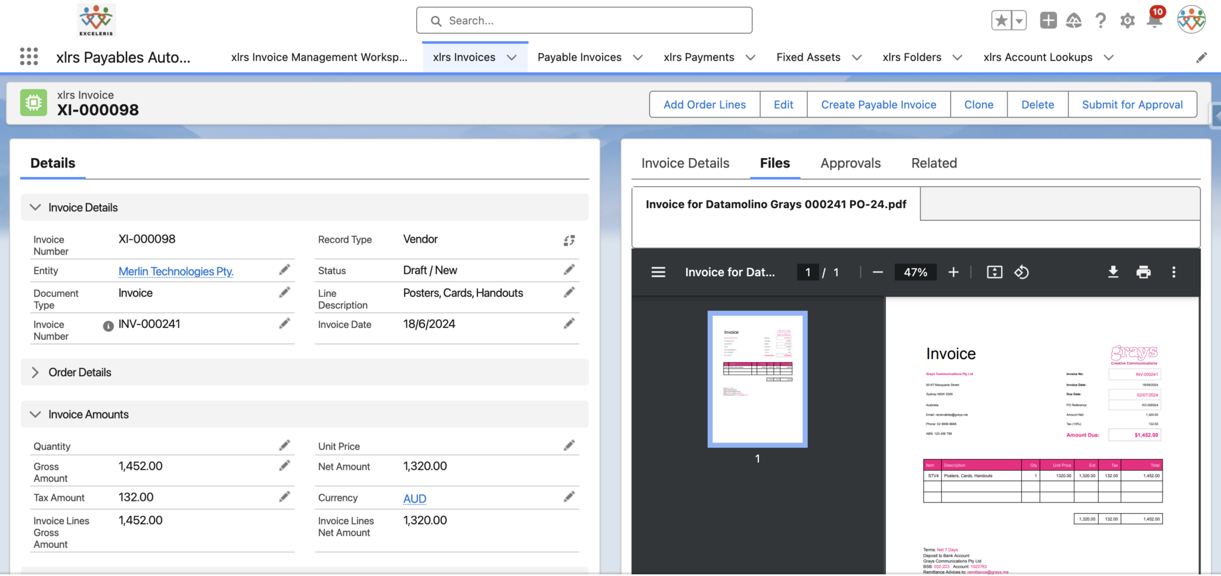Open the AUD currency link
This screenshot has height=576, width=1221.
(x=414, y=498)
